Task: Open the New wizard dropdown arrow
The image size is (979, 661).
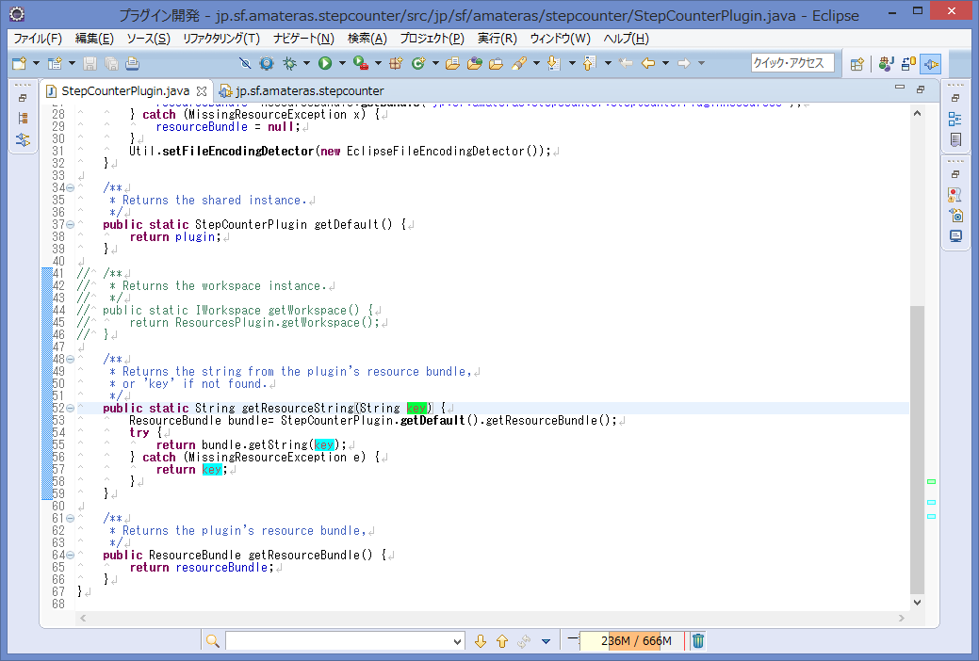Action: pos(36,63)
